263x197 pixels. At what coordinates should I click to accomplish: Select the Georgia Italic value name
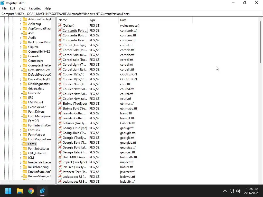tap(75, 152)
